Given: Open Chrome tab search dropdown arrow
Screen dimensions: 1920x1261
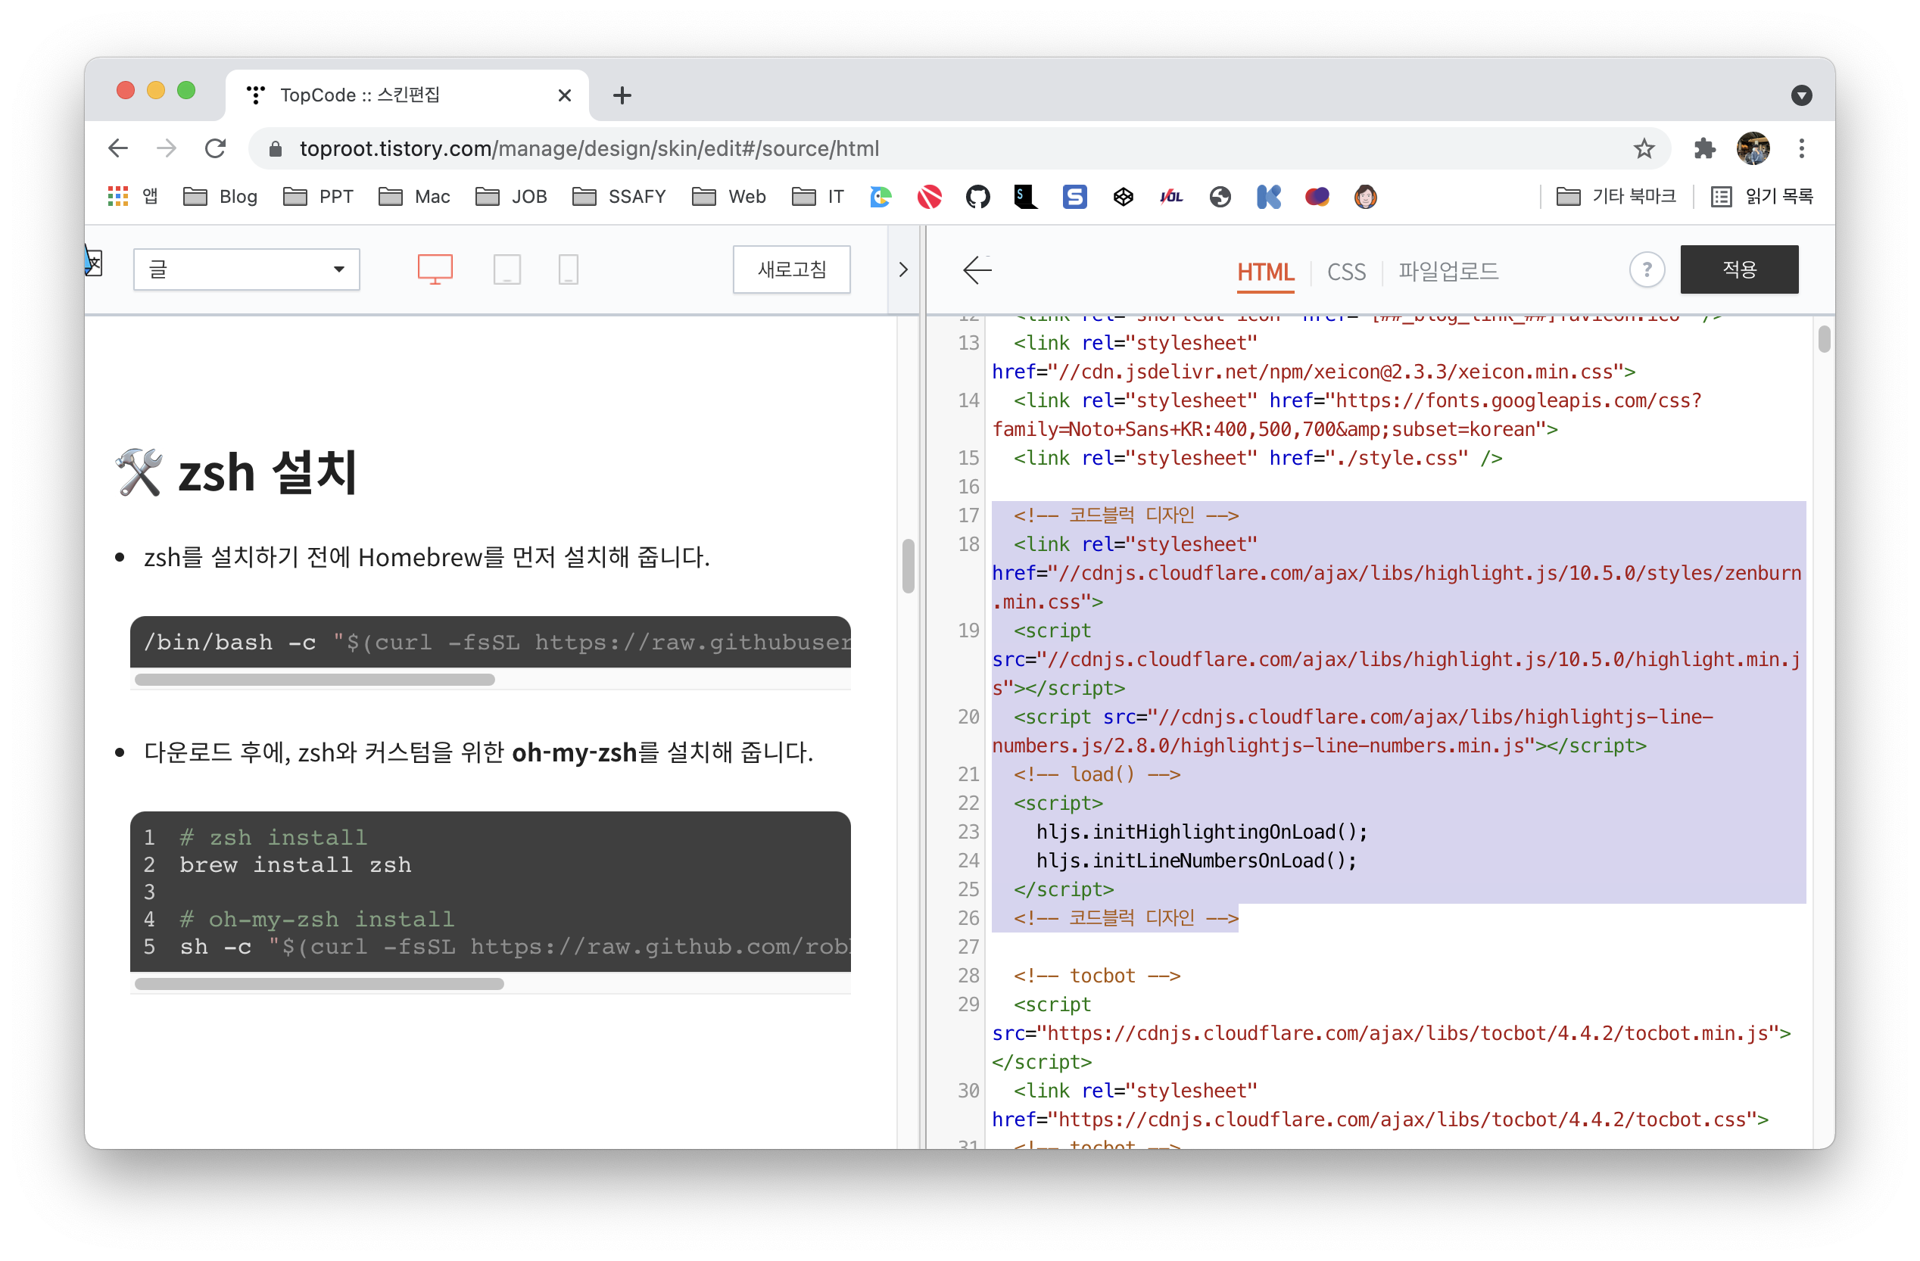Looking at the screenshot, I should point(1800,96).
